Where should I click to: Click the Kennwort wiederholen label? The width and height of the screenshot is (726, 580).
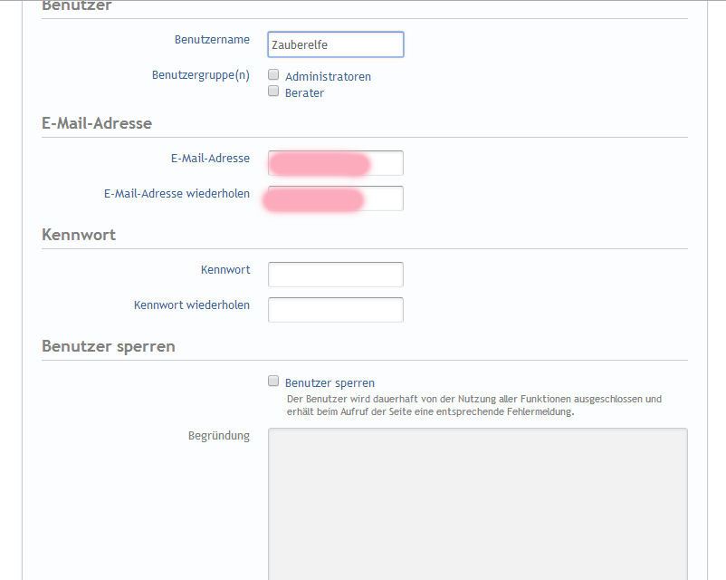[192, 304]
